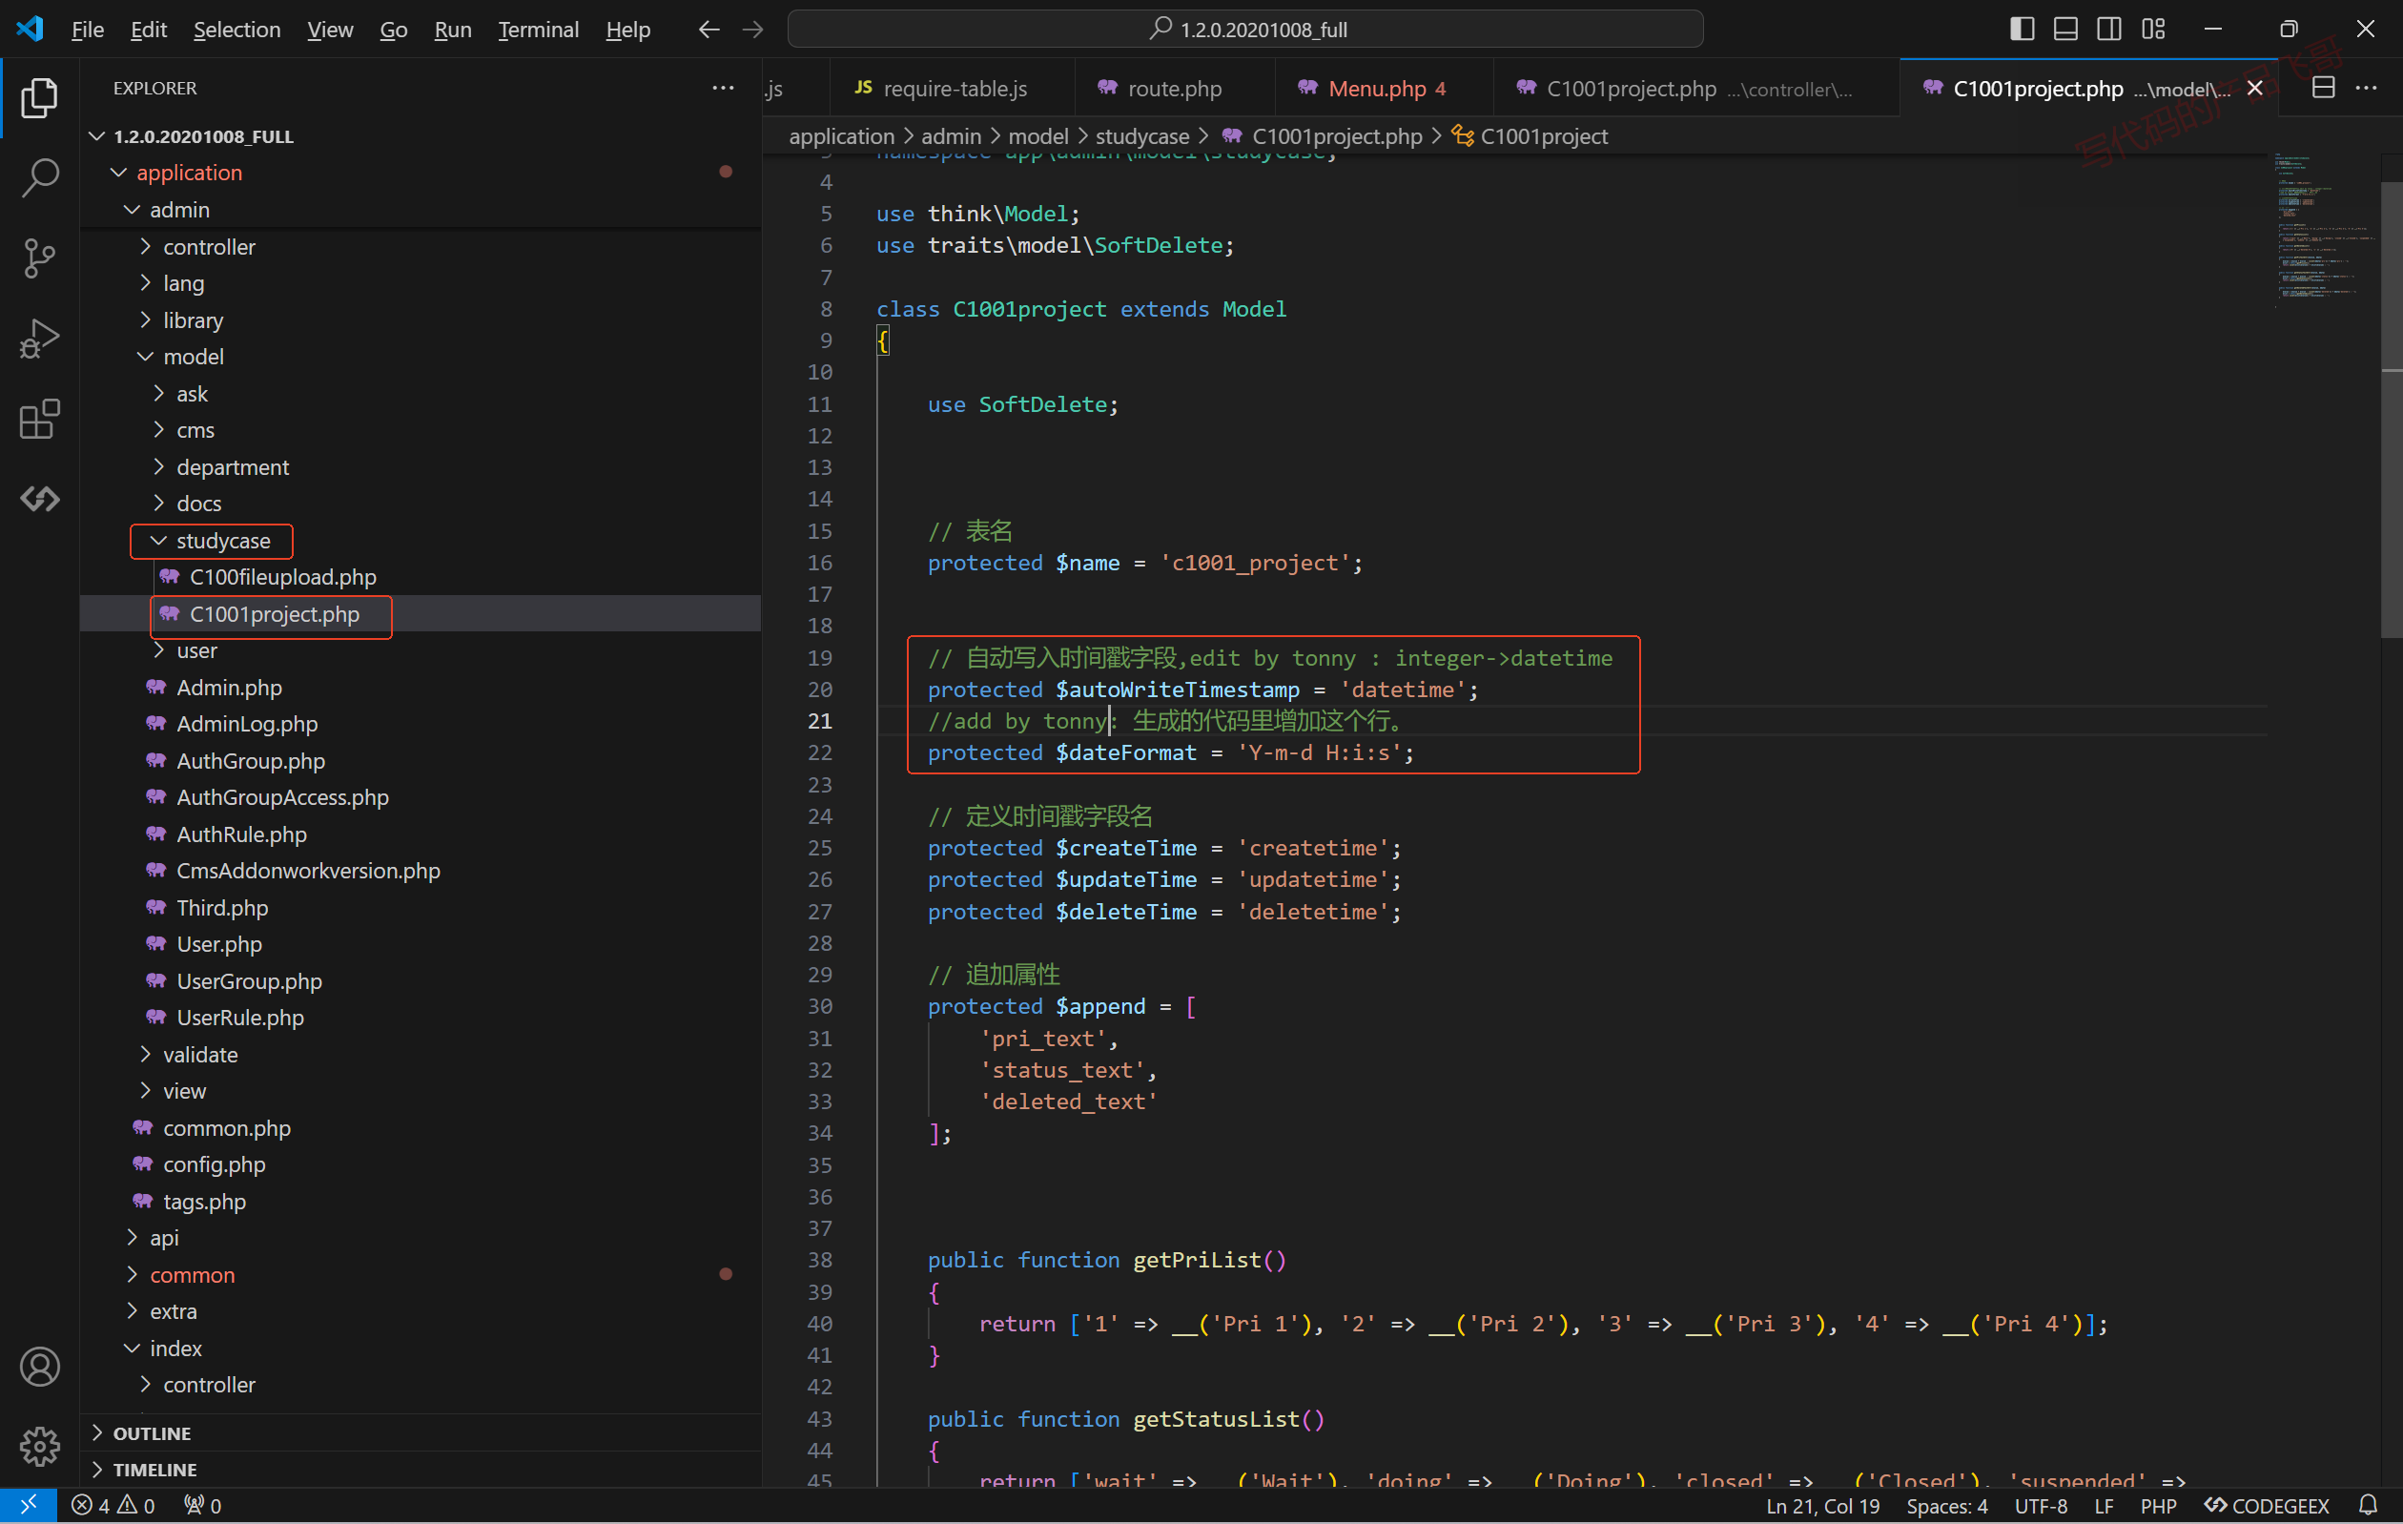The image size is (2403, 1524).
Task: Split the editor with the toolbar icon
Action: [x=2323, y=88]
